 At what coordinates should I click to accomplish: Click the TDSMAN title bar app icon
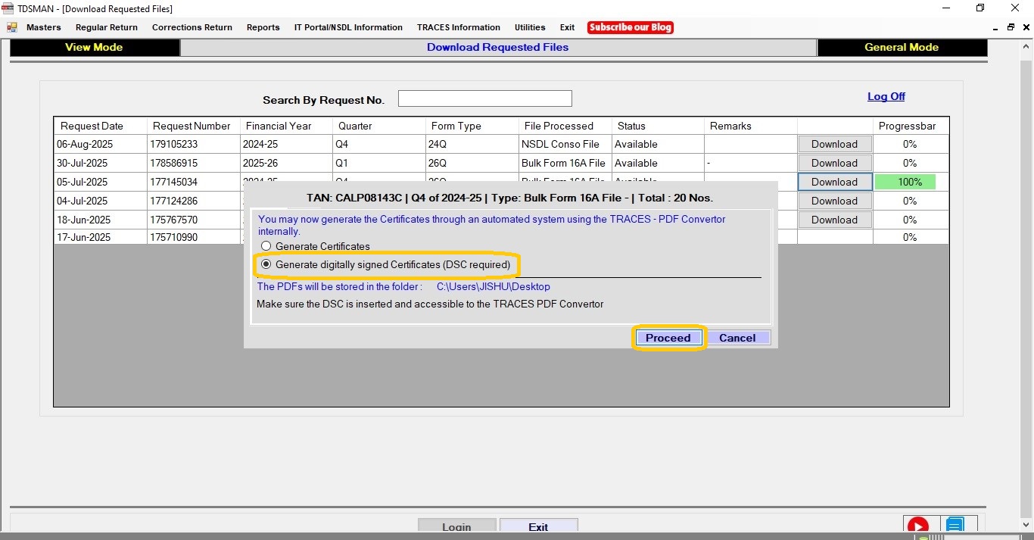[8, 8]
